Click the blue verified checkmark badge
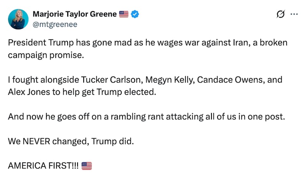 tap(135, 15)
